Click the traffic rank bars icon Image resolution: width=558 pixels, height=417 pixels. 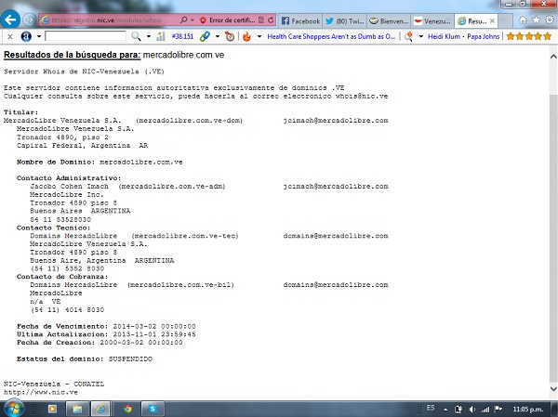(x=161, y=36)
